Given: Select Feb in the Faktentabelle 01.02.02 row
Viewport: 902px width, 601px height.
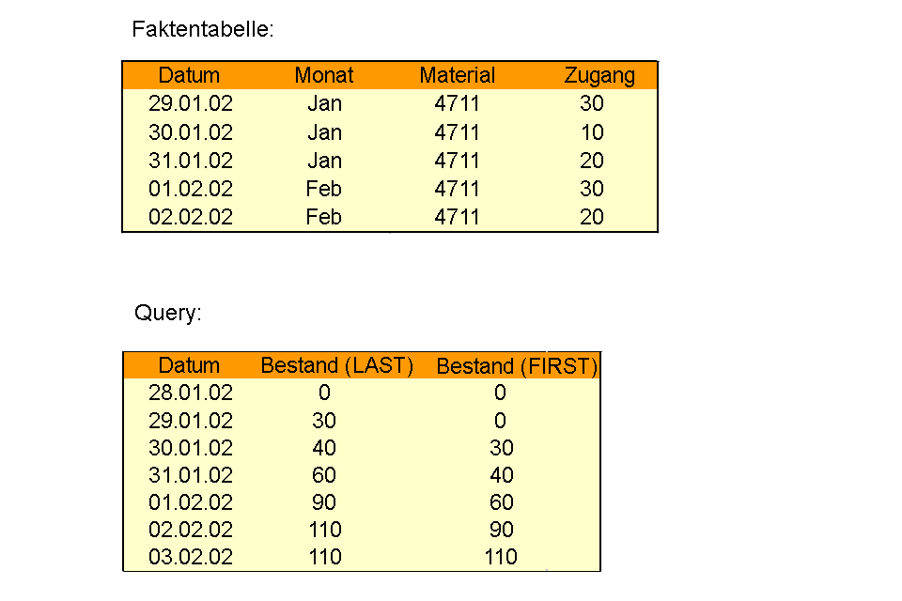Looking at the screenshot, I should (324, 189).
